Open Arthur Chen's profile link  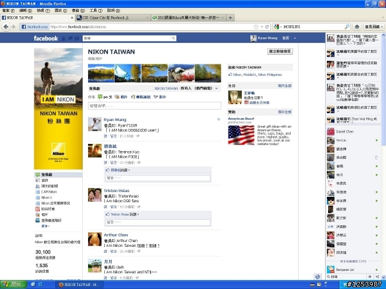pos(116,235)
